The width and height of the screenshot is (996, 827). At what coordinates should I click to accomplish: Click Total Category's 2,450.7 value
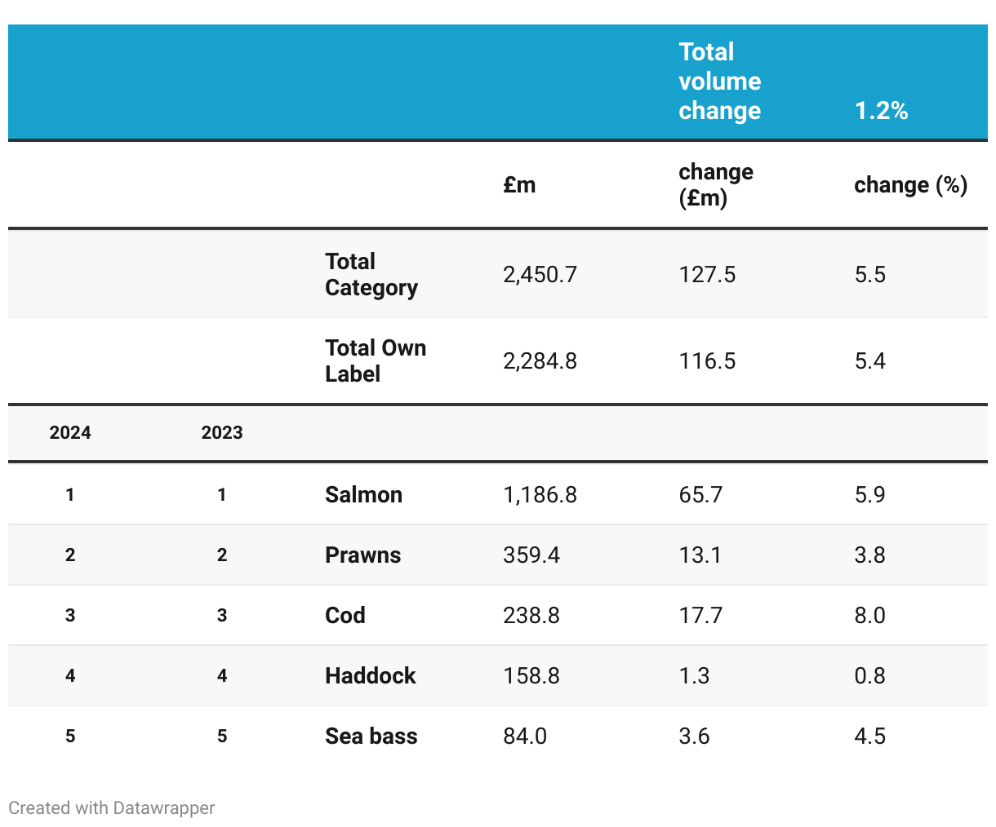pyautogui.click(x=540, y=275)
